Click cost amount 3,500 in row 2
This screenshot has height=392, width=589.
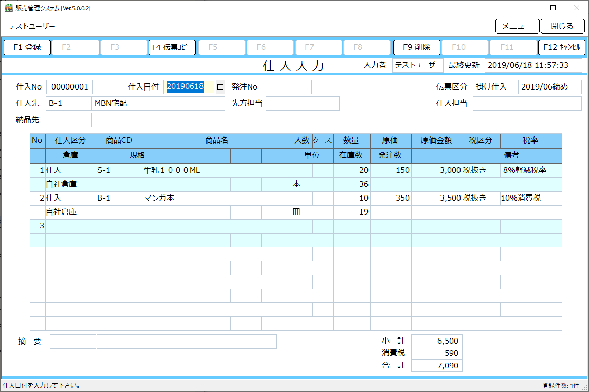point(437,199)
